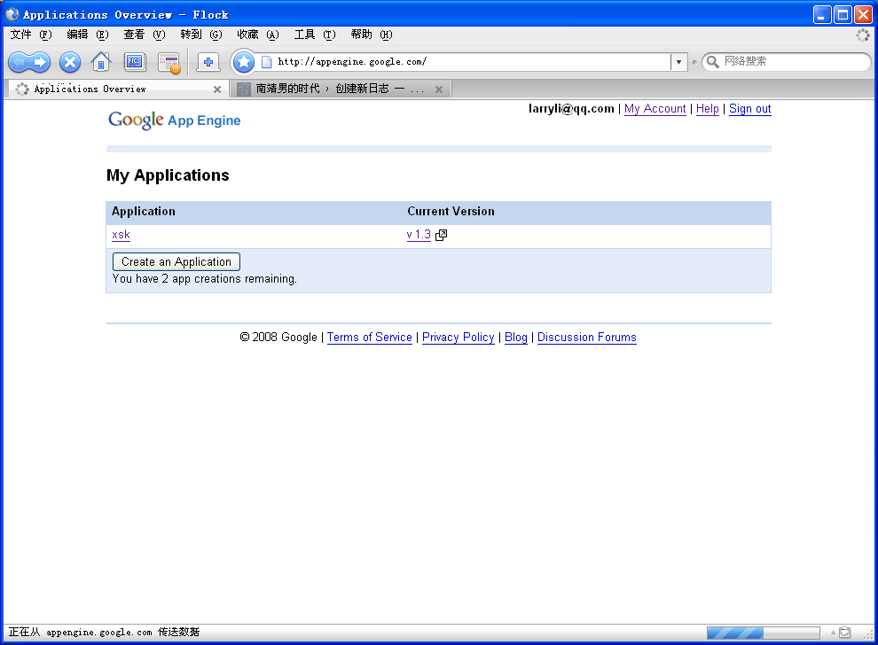This screenshot has height=645, width=878.
Task: Expand the address bar history dropdown
Action: coord(678,62)
